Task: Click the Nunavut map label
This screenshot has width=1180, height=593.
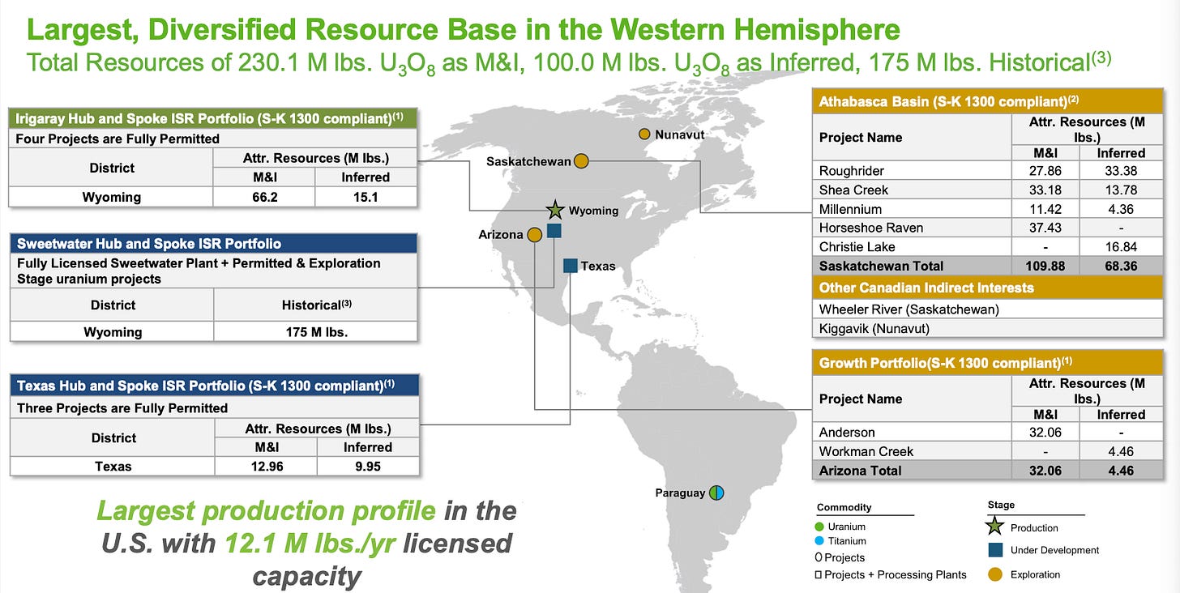Action: pos(680,134)
